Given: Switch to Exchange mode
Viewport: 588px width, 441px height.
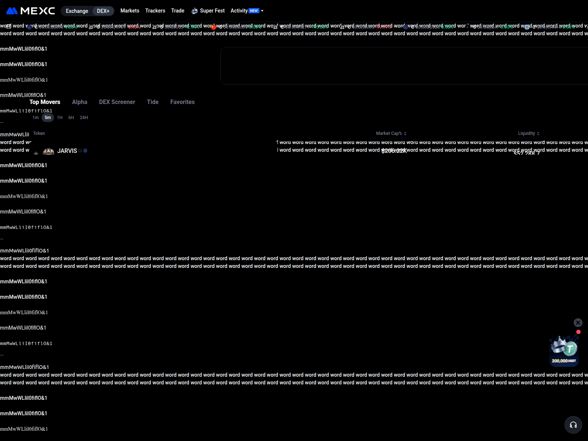Looking at the screenshot, I should pyautogui.click(x=77, y=11).
